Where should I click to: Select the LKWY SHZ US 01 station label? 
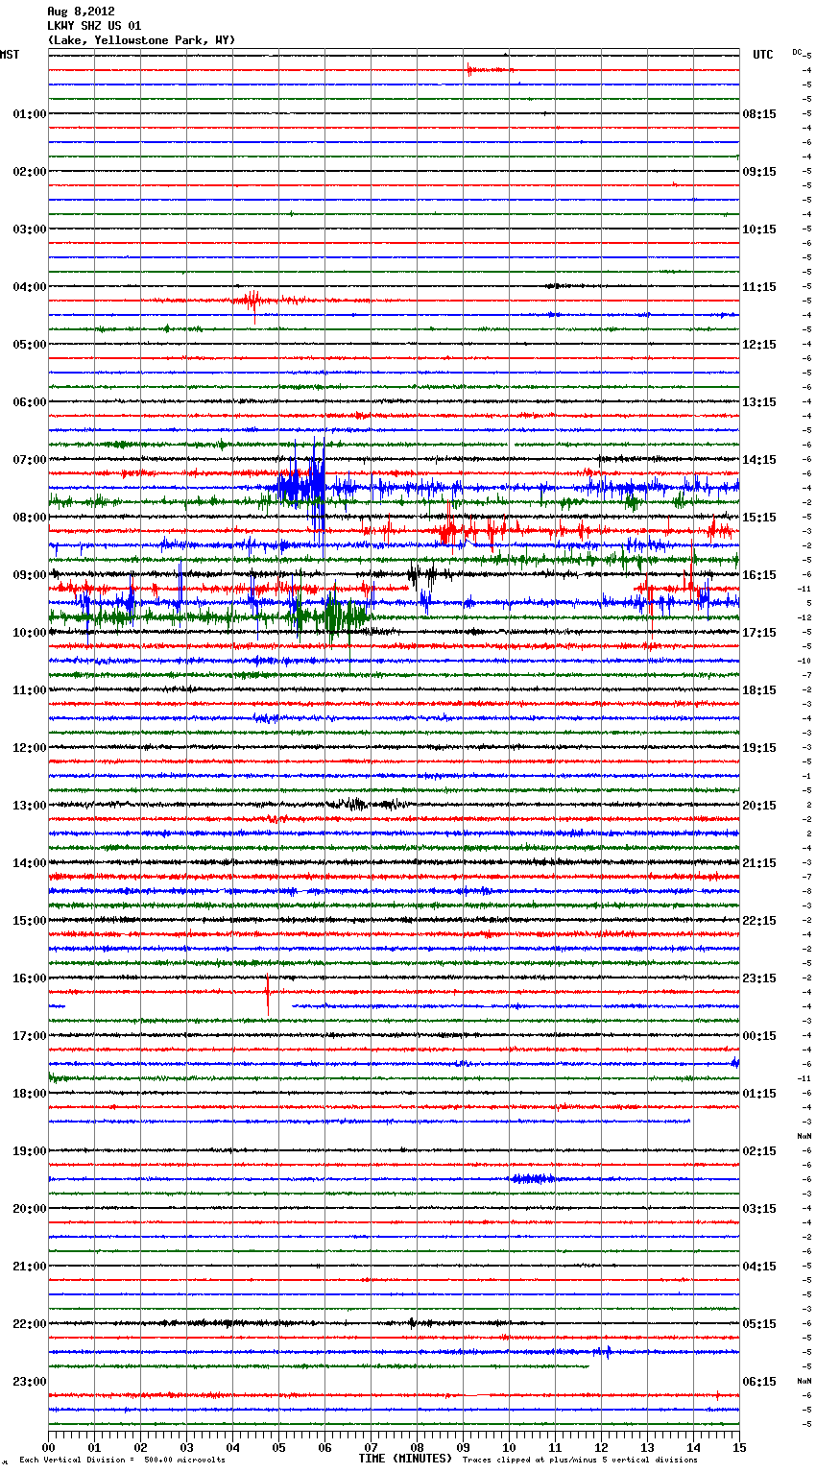(94, 26)
